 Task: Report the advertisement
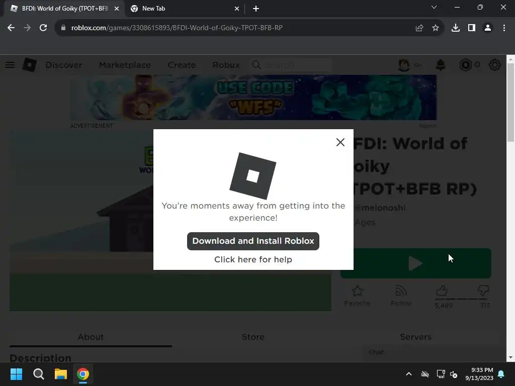[427, 126]
